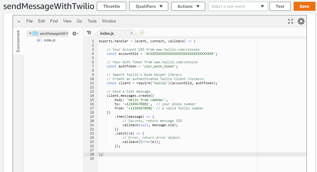Open the Go menu
The height and width of the screenshot is (172, 317).
(79, 21)
